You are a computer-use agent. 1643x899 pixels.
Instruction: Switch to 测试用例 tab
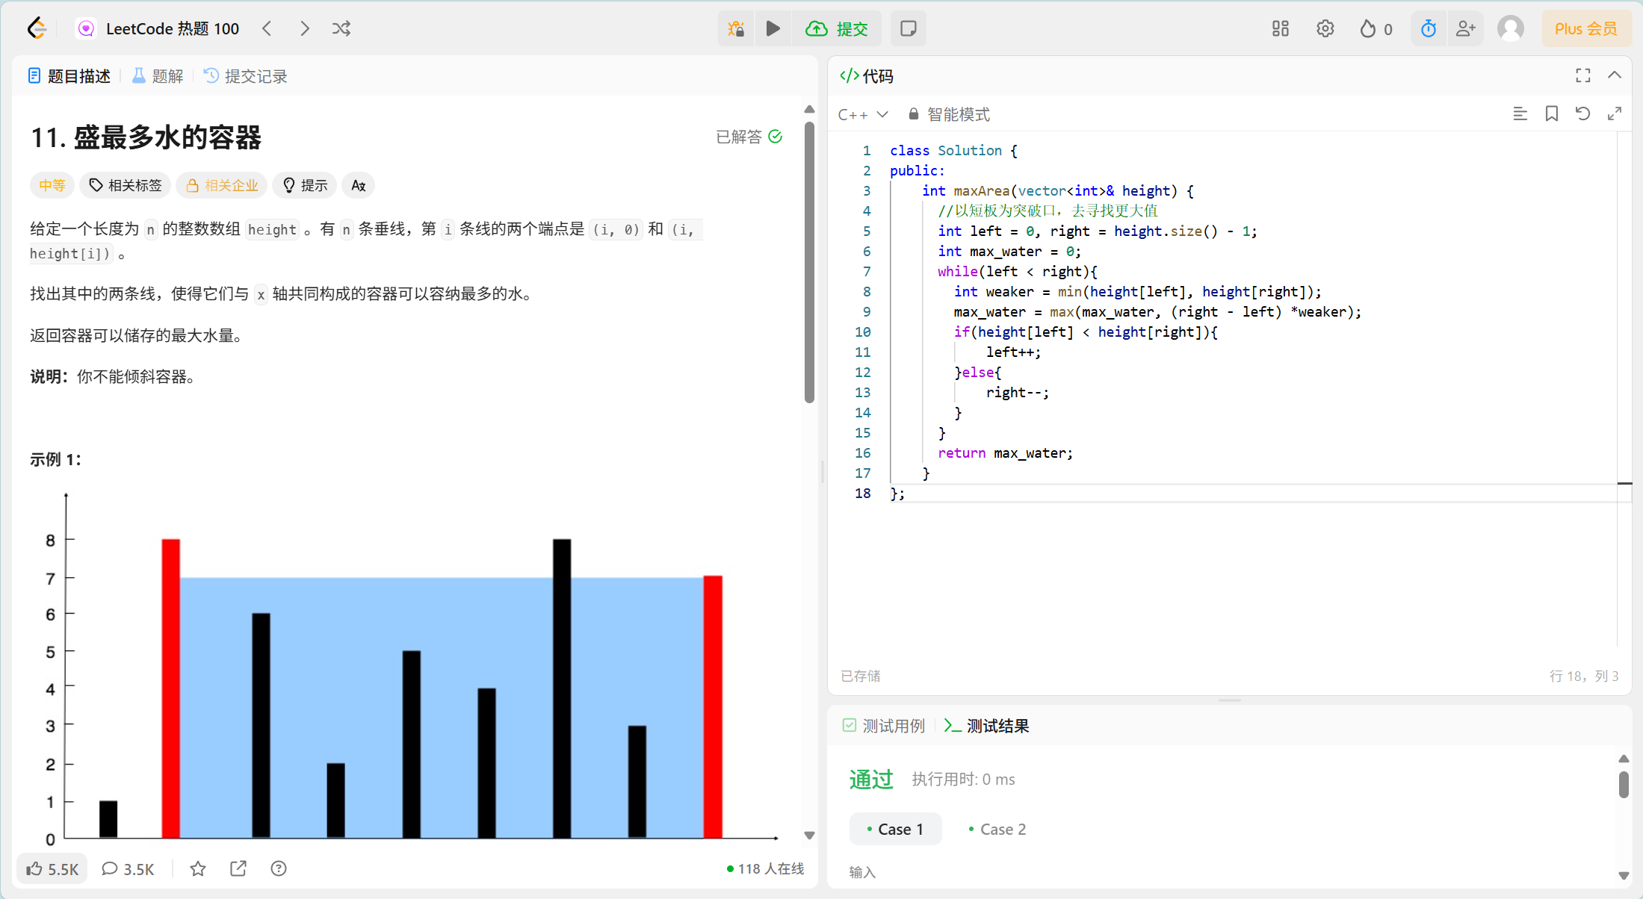[x=883, y=726]
